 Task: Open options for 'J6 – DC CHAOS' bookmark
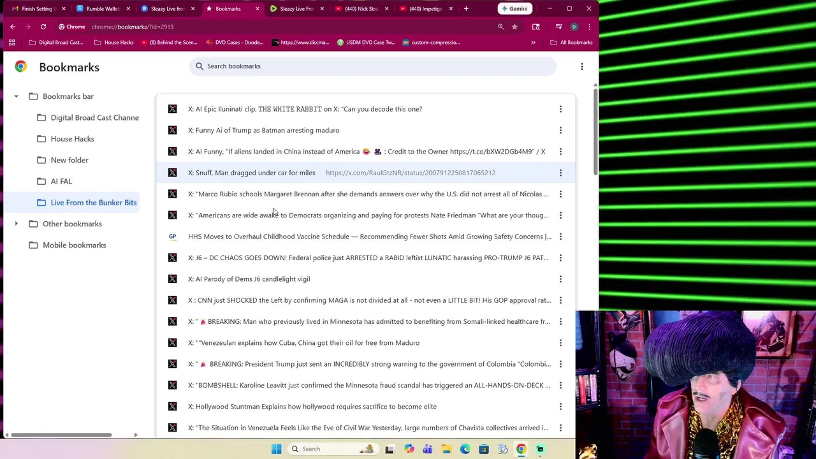tap(560, 258)
